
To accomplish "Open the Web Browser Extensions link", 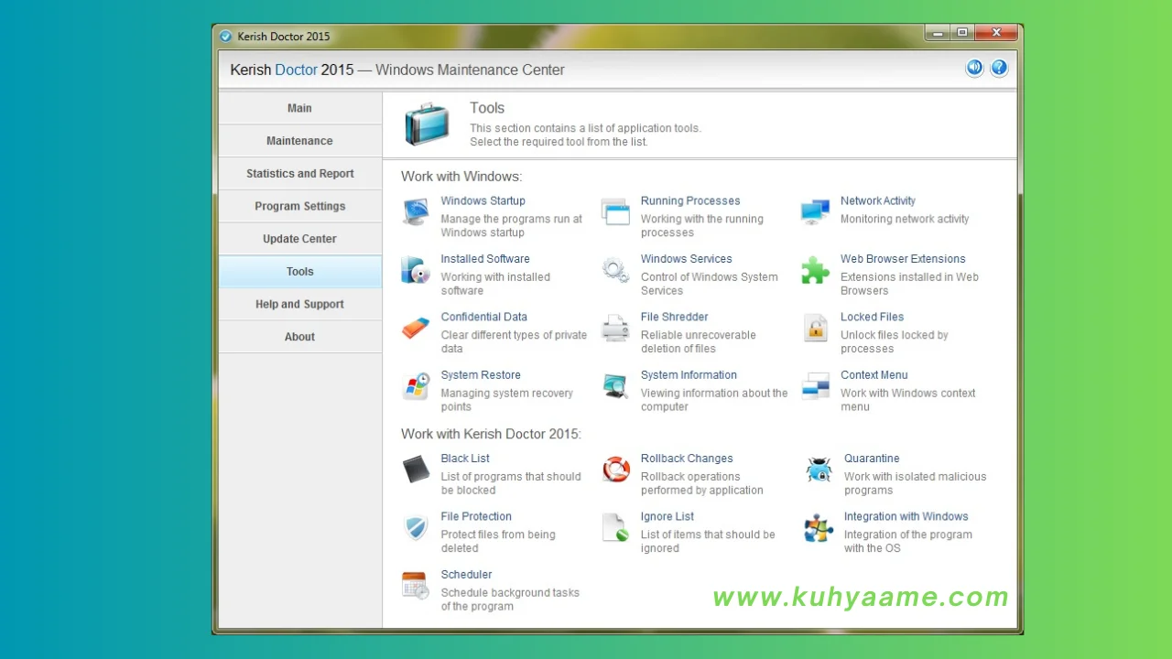I will pyautogui.click(x=903, y=259).
